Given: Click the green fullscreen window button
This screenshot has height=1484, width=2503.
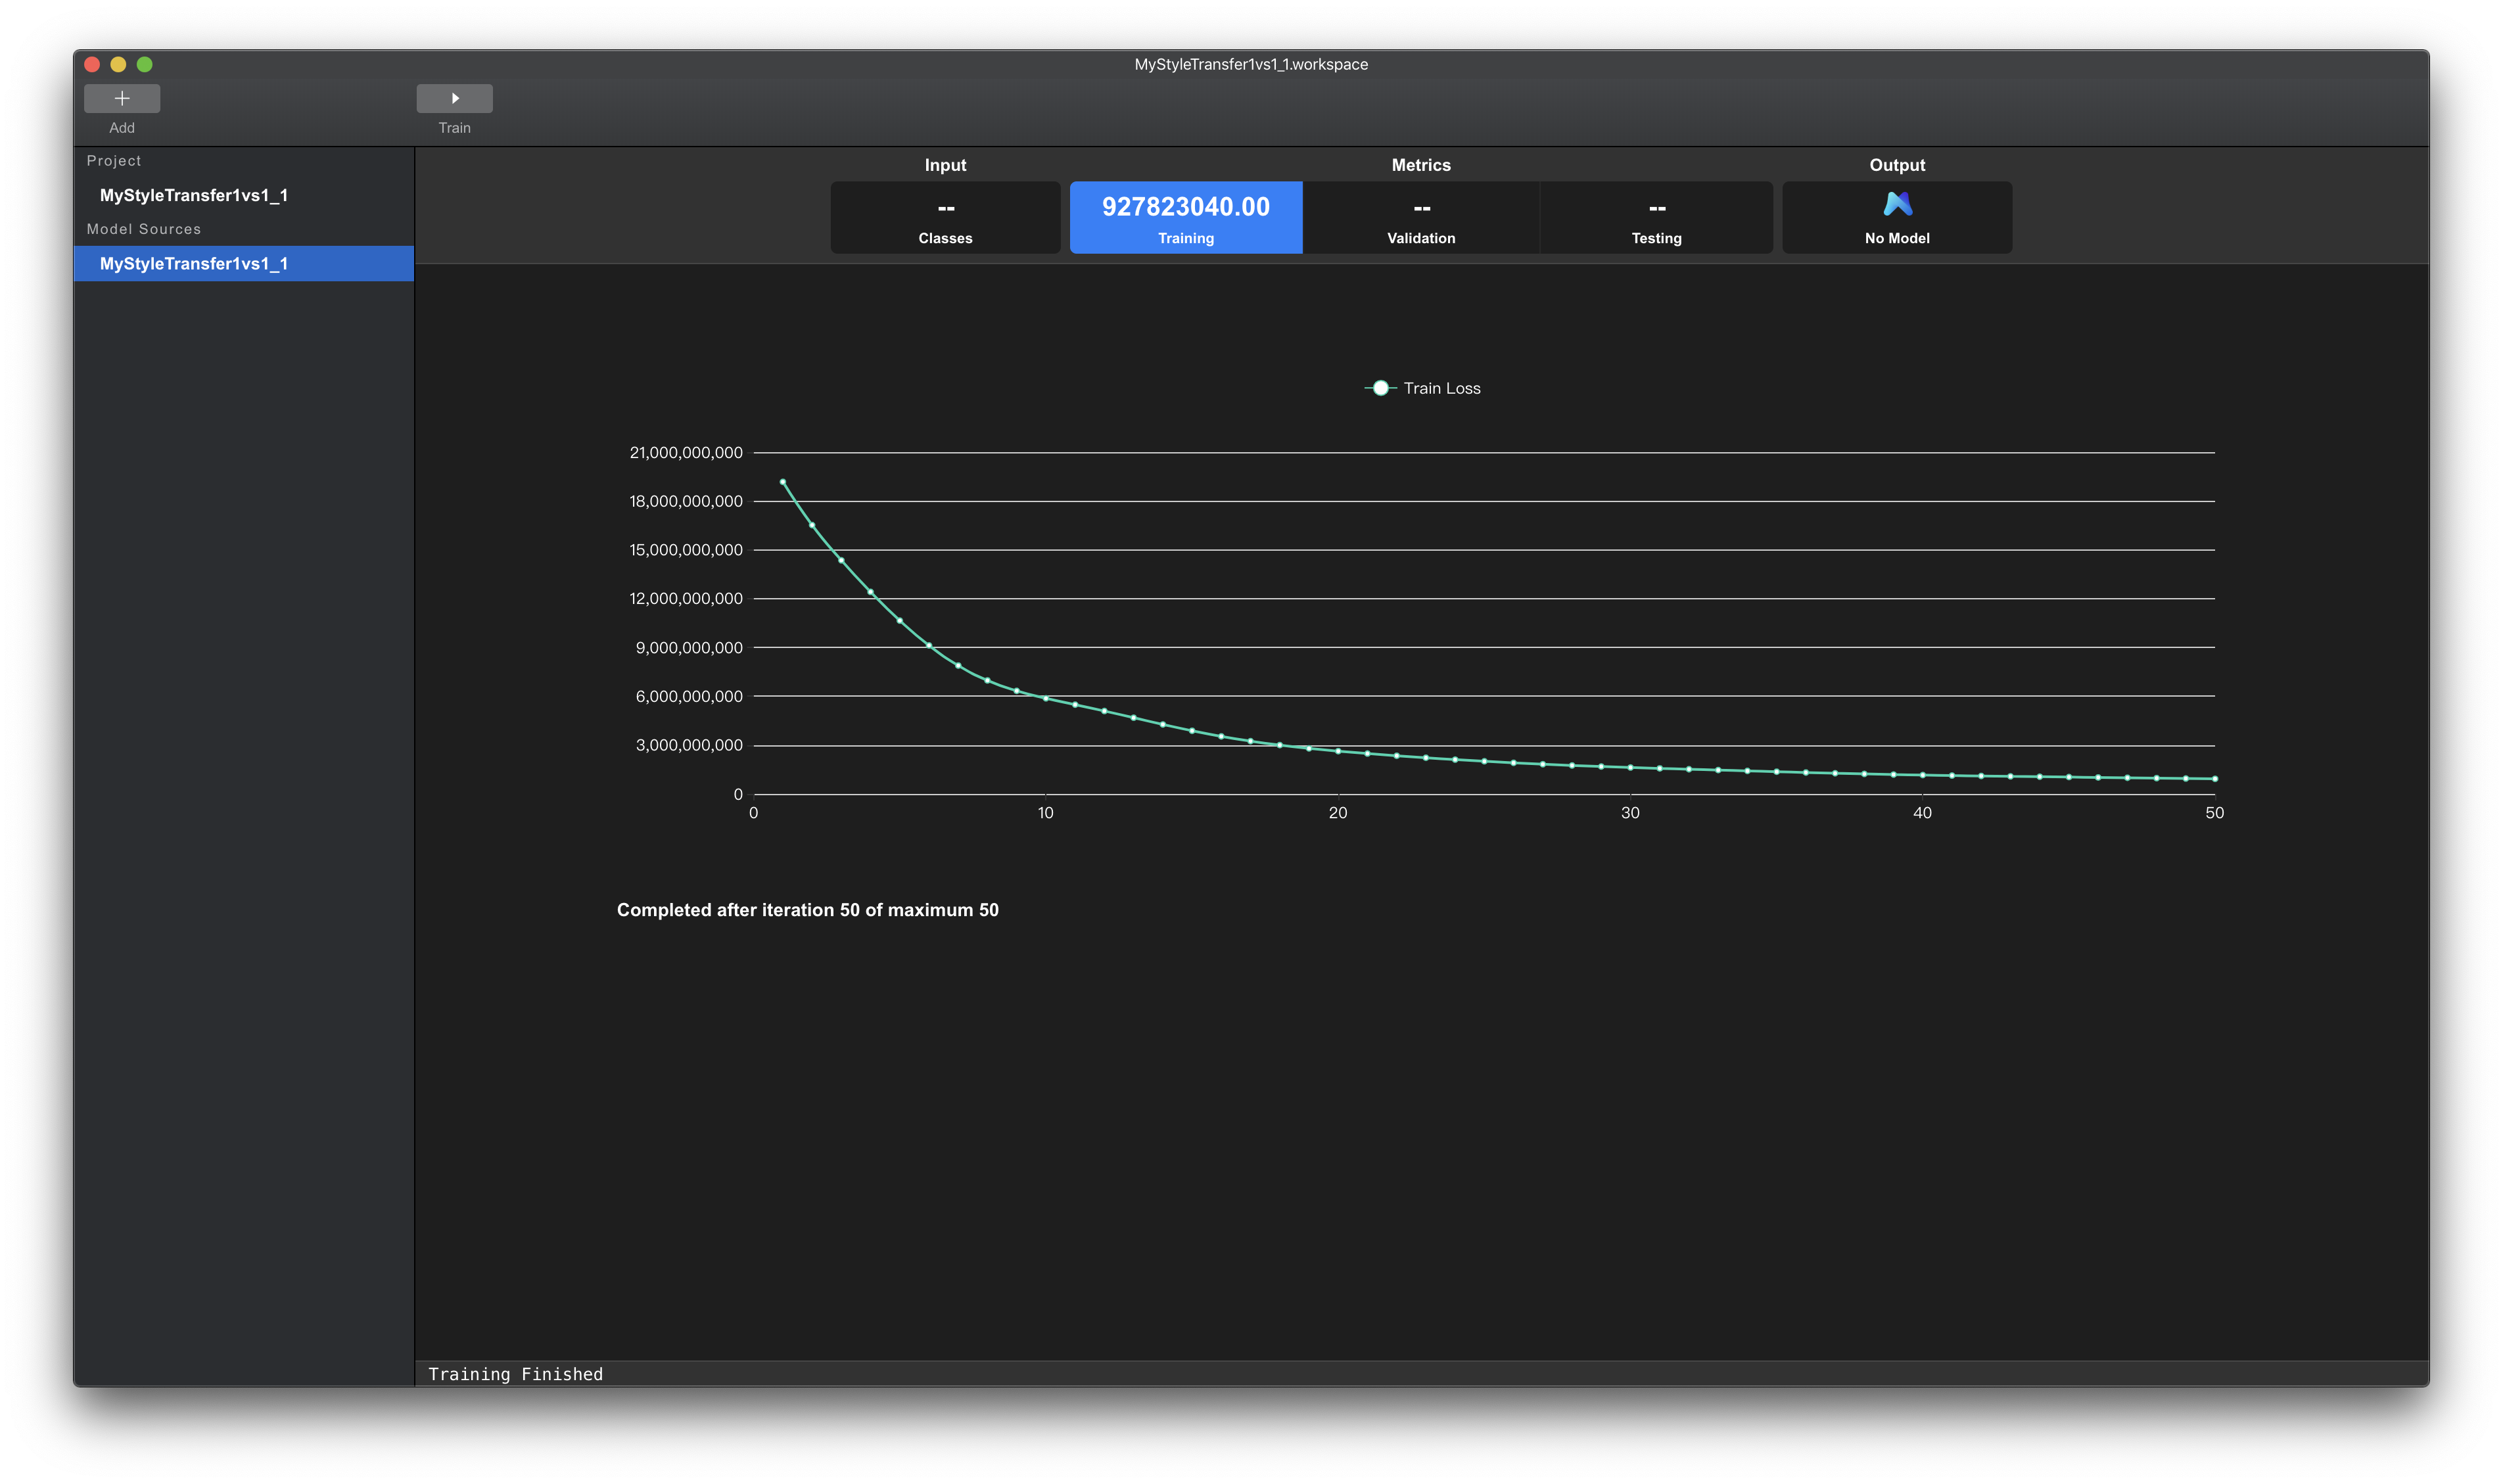Looking at the screenshot, I should [x=144, y=64].
